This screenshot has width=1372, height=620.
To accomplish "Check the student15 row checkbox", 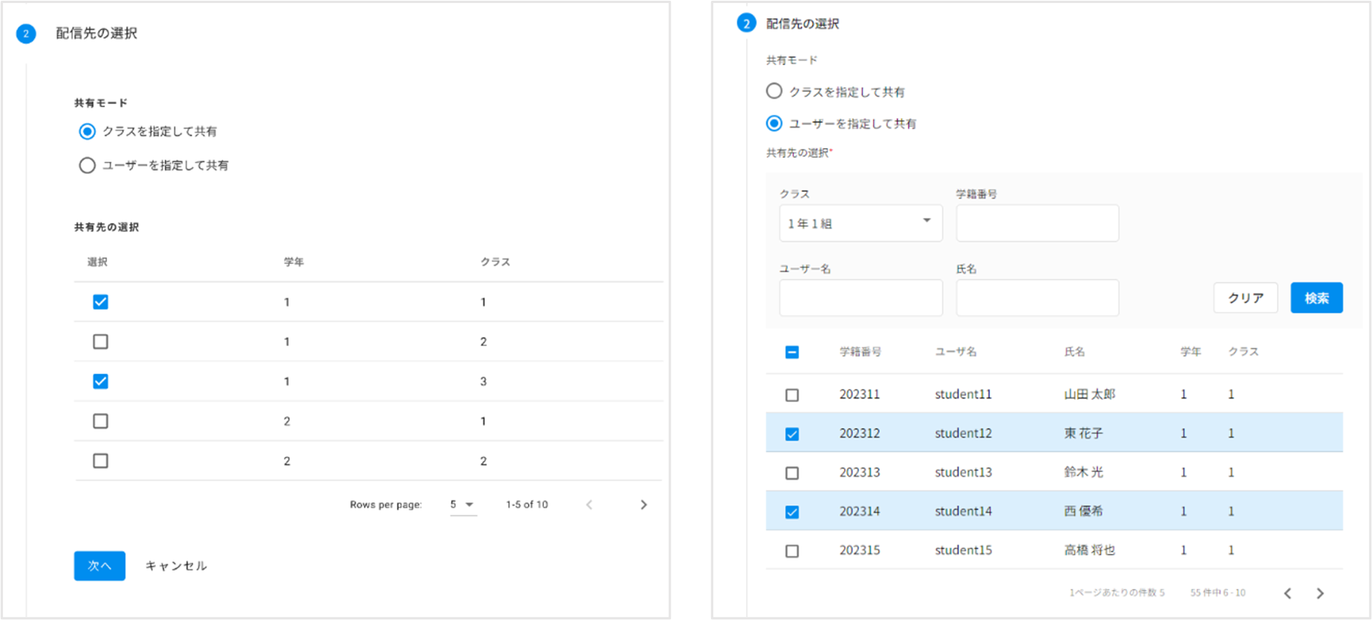I will [792, 551].
